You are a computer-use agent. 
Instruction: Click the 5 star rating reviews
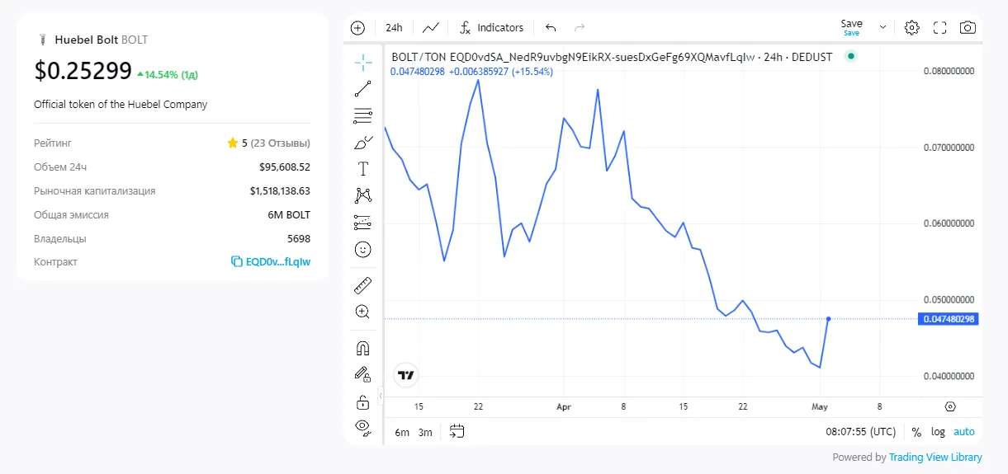[x=268, y=143]
